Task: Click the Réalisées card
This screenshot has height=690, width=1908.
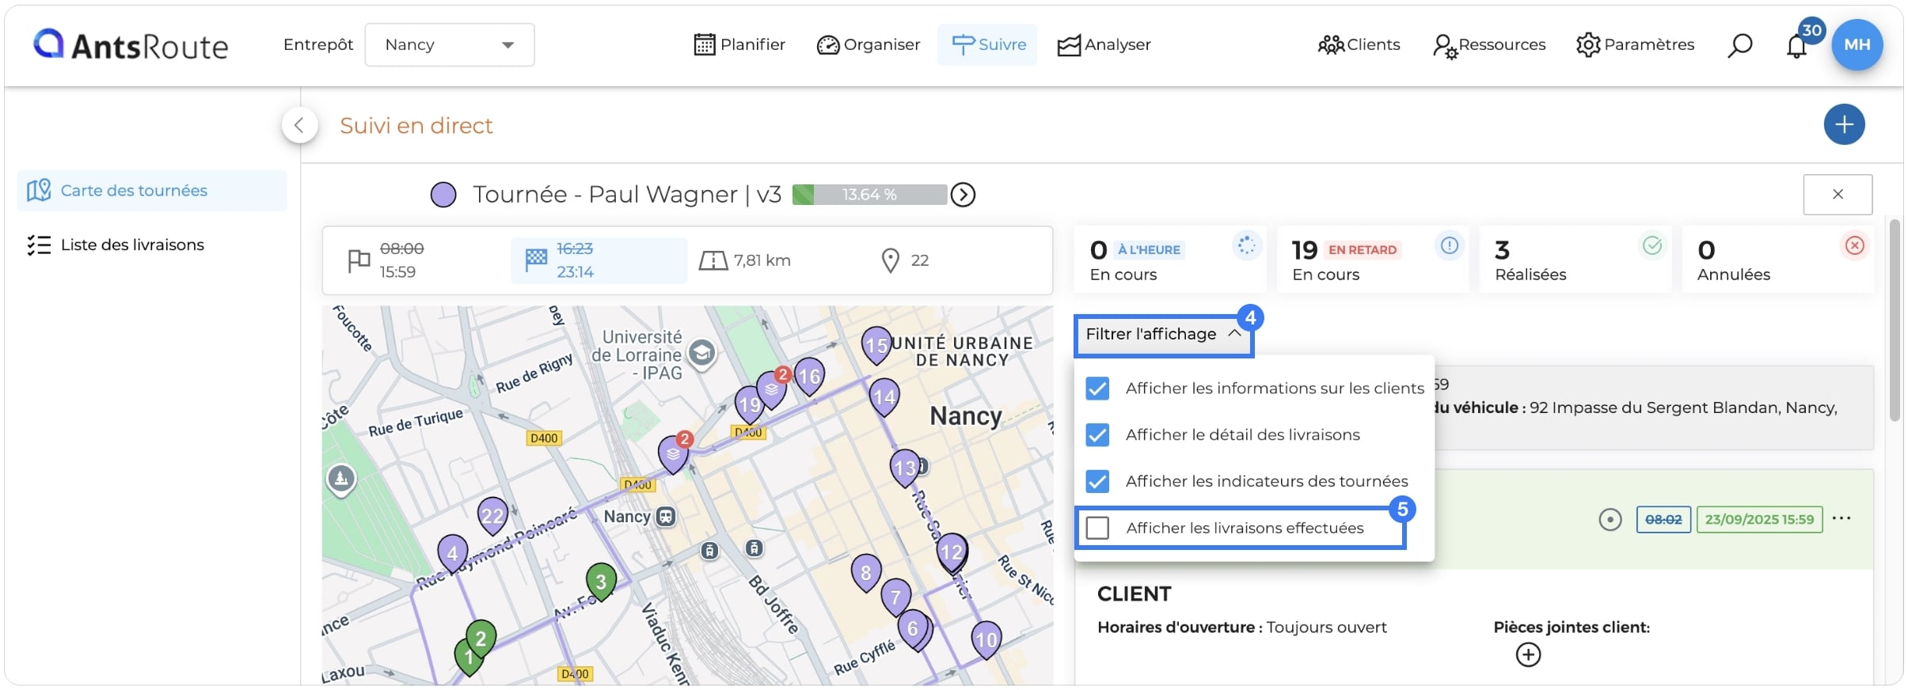Action: tap(1575, 260)
